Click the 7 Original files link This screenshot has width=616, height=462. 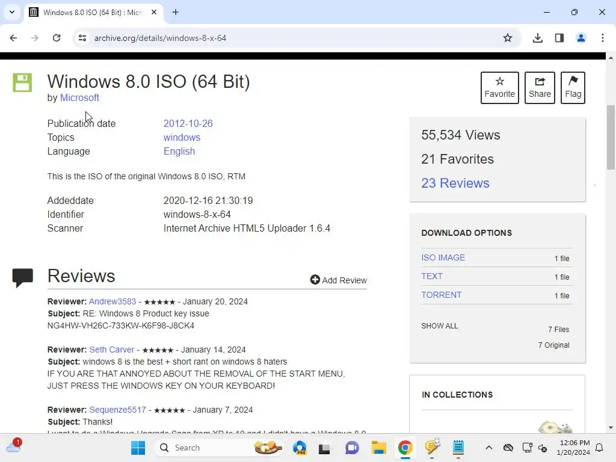553,345
